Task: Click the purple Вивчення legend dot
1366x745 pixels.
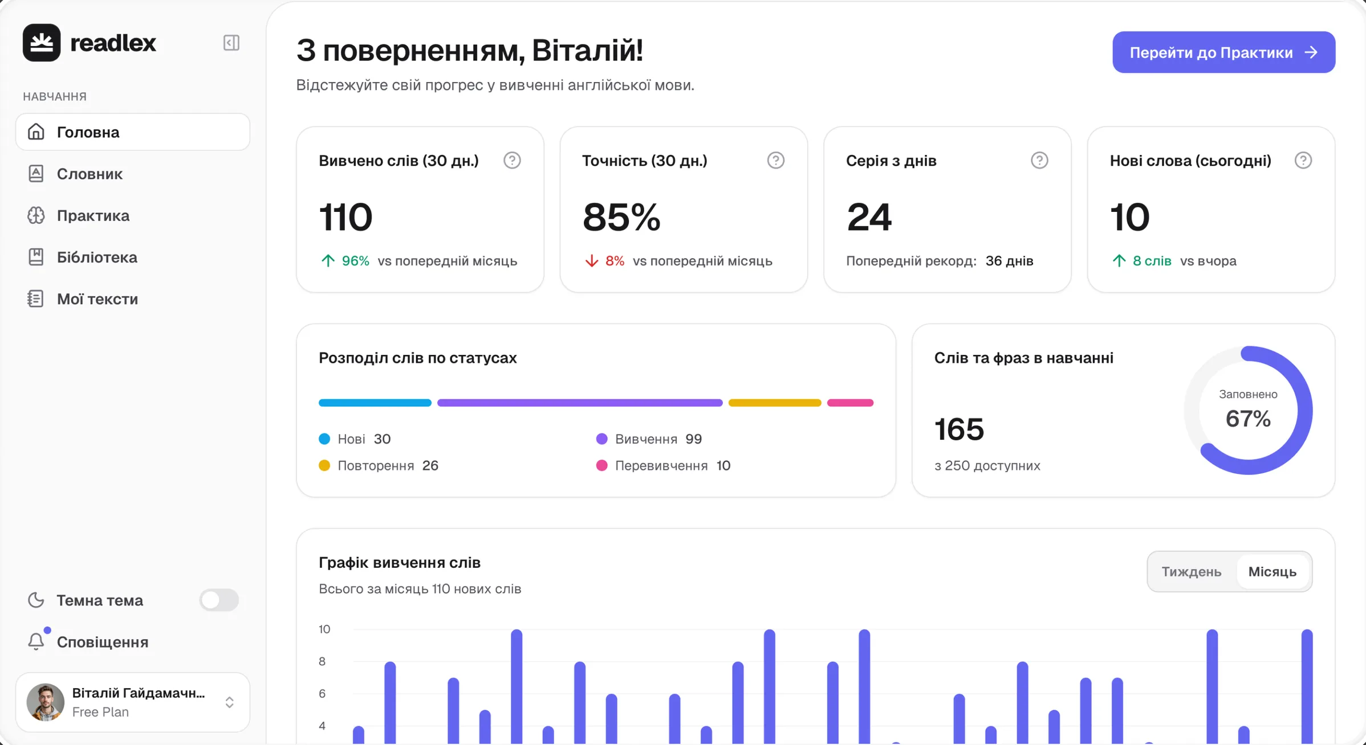Action: pos(601,439)
